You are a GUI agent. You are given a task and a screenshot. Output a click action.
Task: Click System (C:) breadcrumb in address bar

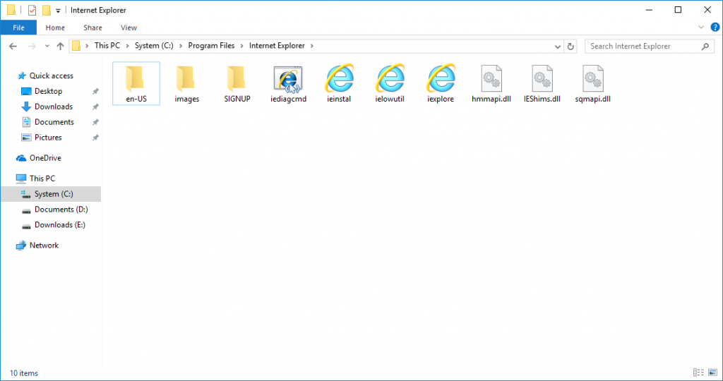click(154, 46)
